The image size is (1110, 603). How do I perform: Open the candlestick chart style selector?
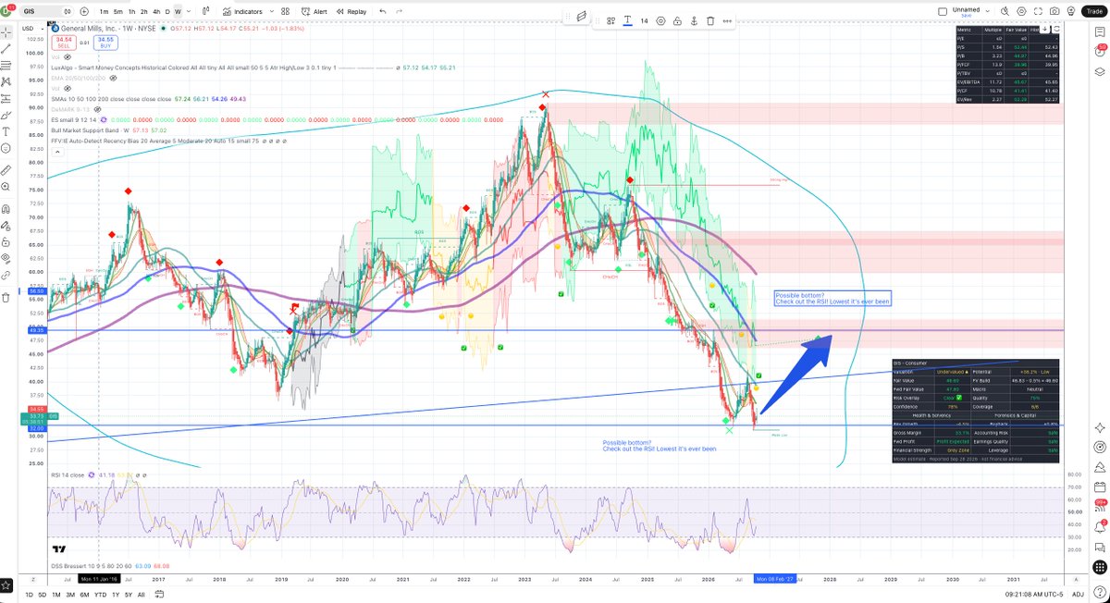[206, 11]
